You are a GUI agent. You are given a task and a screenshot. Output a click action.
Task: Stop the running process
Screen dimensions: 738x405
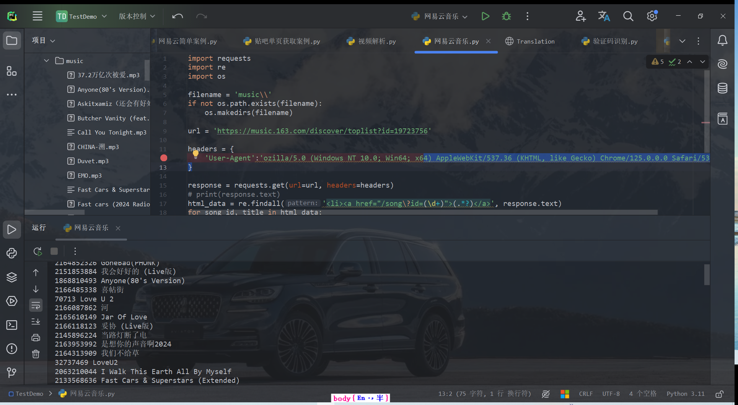tap(54, 251)
